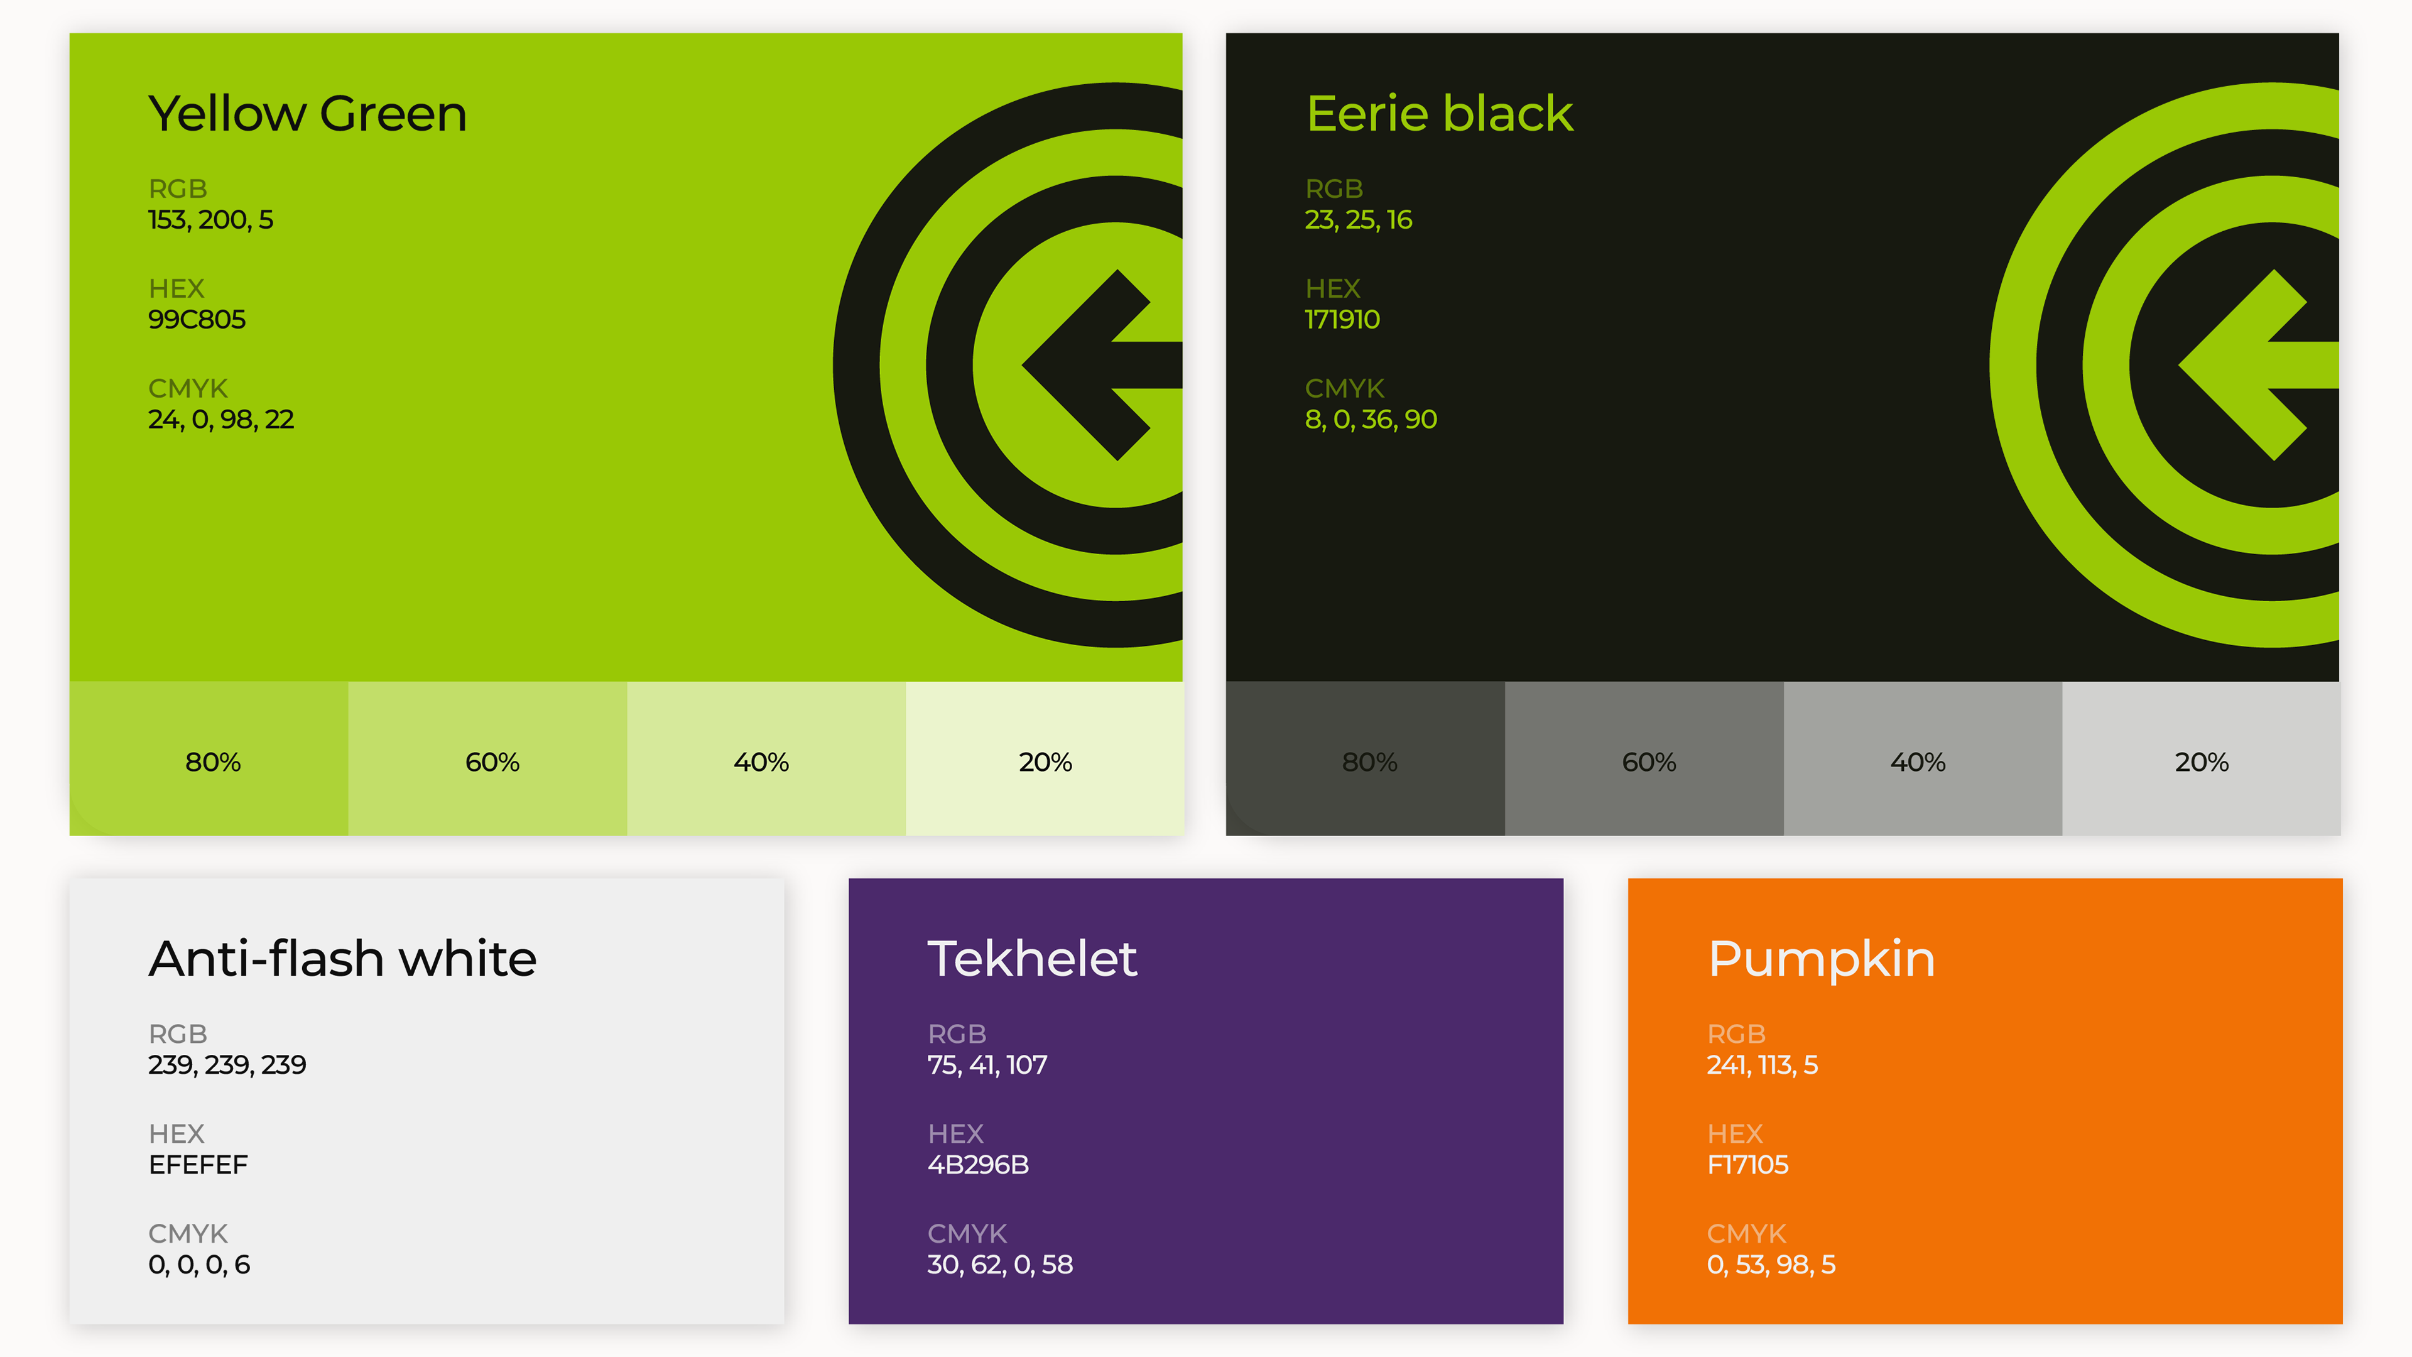This screenshot has width=2412, height=1357.
Task: Select the 20% Eerie black tint swatch
Action: click(x=2200, y=758)
